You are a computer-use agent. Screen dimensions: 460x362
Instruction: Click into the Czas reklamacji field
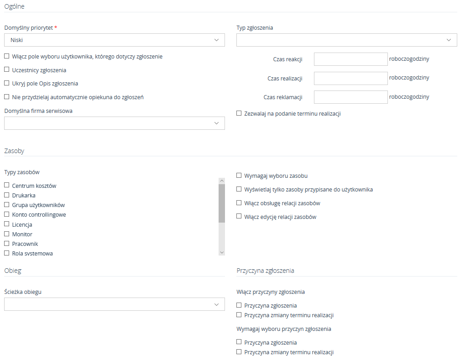[350, 97]
